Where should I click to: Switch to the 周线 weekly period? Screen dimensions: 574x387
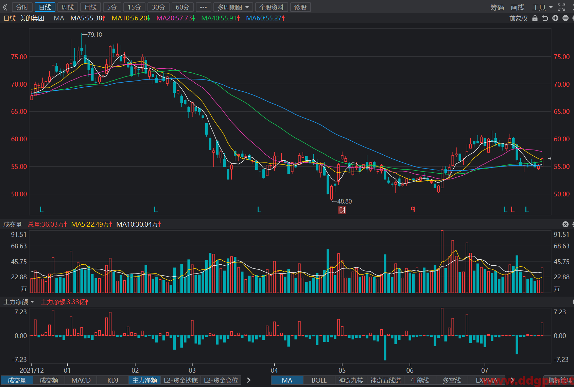[68, 7]
